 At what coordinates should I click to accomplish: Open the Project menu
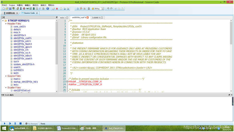click(x=12, y=5)
